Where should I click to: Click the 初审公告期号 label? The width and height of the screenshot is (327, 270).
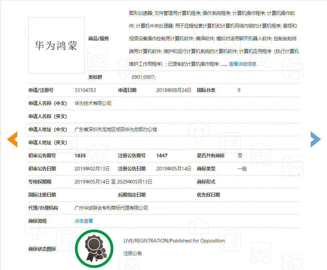(42, 156)
